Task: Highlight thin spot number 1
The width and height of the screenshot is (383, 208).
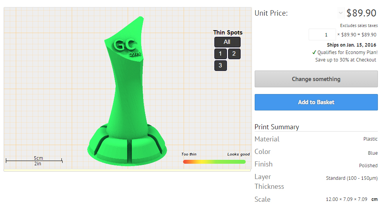Action: (x=220, y=54)
